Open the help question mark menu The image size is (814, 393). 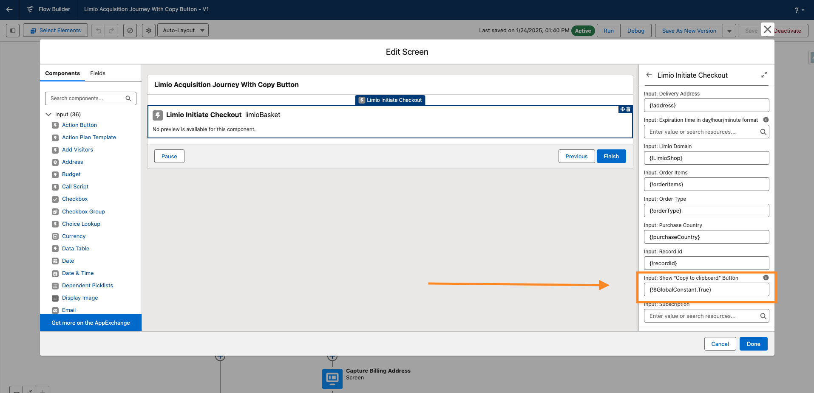tap(799, 10)
